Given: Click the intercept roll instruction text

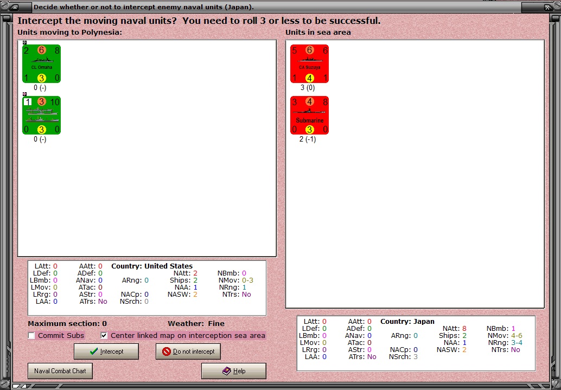Looking at the screenshot, I should [x=199, y=21].
